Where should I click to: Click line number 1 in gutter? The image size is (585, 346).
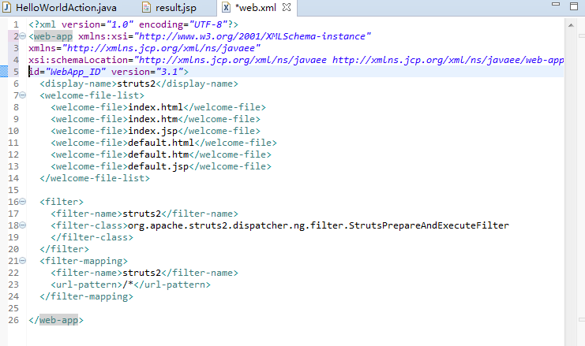(x=16, y=24)
